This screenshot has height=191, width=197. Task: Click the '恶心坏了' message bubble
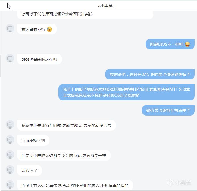click(x=30, y=171)
